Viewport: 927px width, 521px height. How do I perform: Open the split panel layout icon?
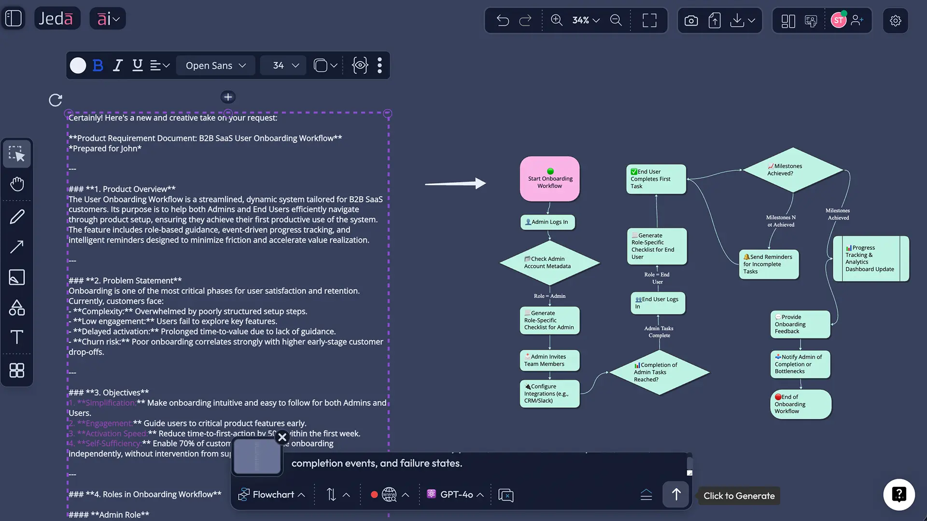coord(788,20)
